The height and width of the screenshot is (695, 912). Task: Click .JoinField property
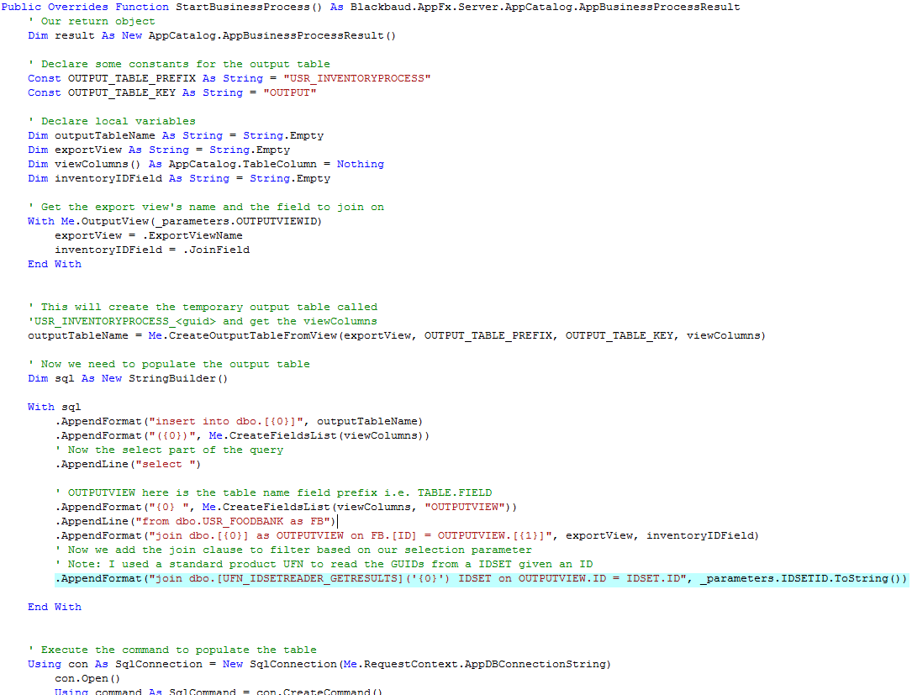(x=216, y=250)
